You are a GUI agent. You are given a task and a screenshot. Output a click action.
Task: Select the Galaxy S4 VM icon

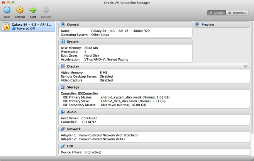6,27
